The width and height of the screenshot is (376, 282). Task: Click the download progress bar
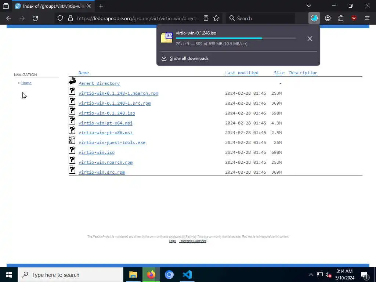(236, 38)
